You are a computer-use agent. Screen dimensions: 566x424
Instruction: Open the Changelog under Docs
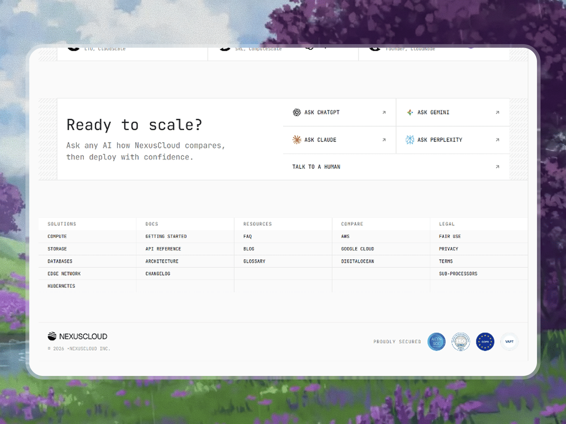158,273
